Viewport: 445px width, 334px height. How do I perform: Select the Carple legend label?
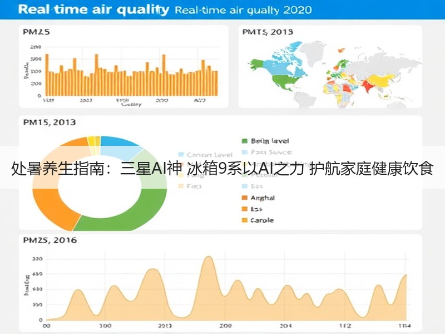click(262, 220)
